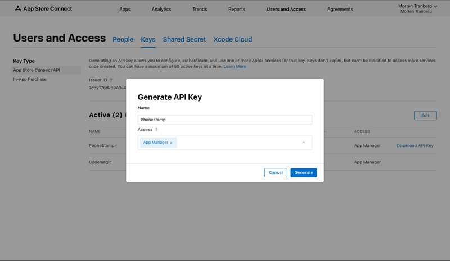The width and height of the screenshot is (450, 261).
Task: Select App Store Connect API key type
Action: click(x=46, y=70)
